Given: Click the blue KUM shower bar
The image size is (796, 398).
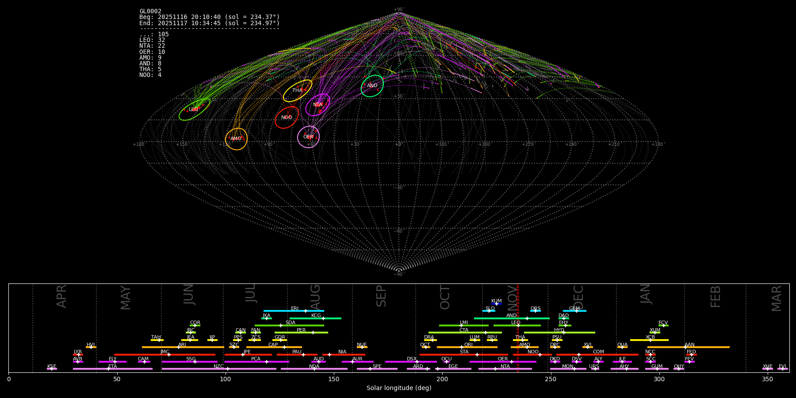Looking at the screenshot, I should (x=497, y=304).
